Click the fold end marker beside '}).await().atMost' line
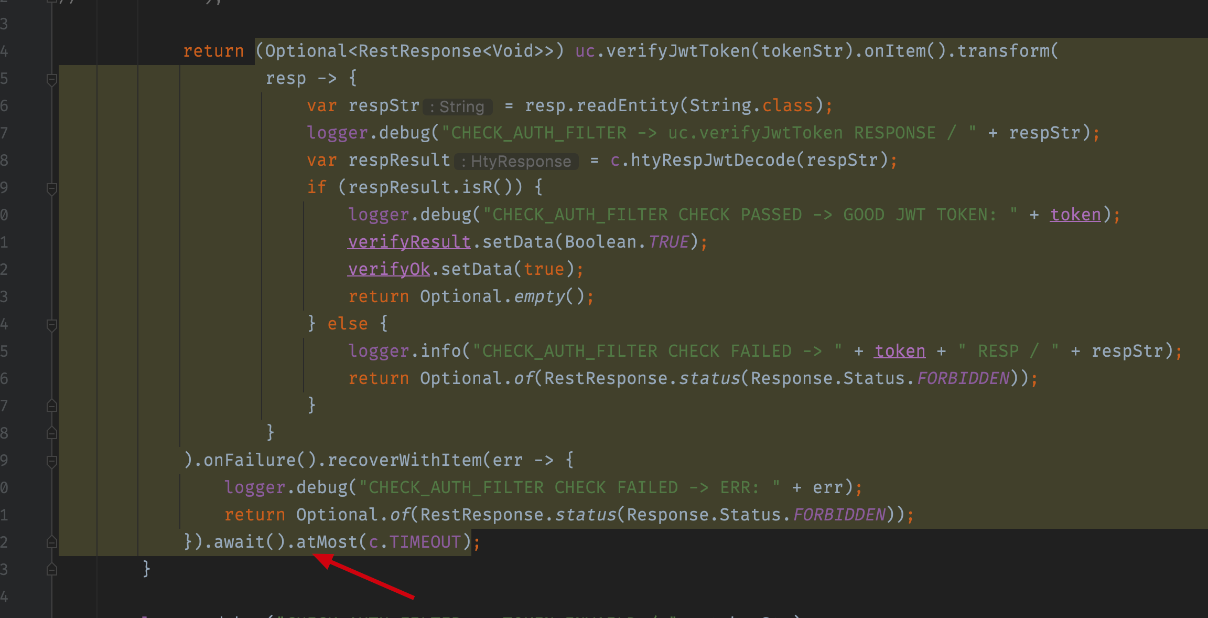The height and width of the screenshot is (618, 1208). (51, 542)
